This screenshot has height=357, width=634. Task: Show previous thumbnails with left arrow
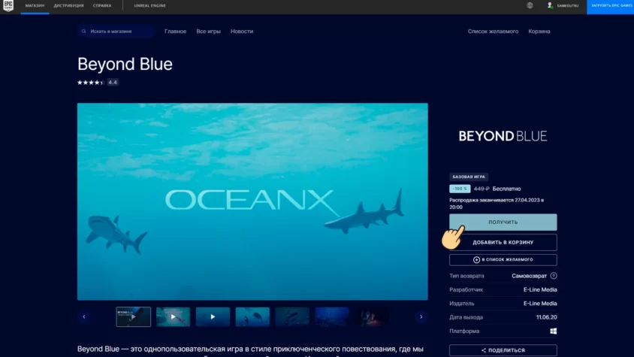(84, 317)
